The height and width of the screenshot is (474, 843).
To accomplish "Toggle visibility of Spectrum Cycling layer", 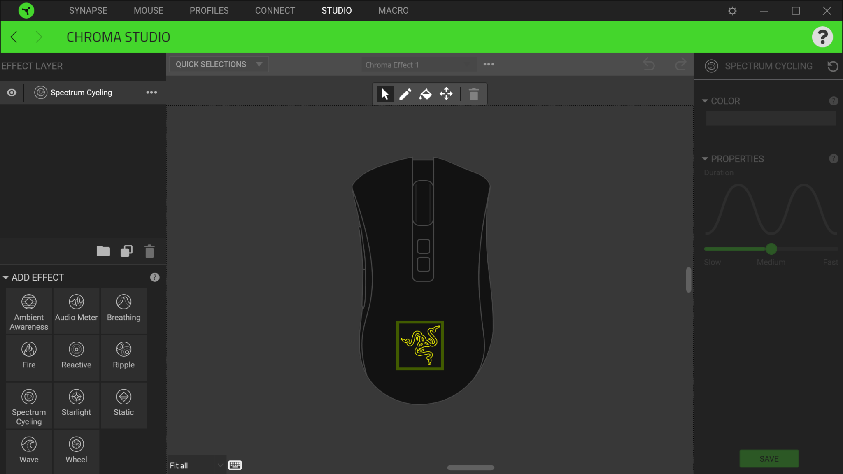I will tap(12, 92).
